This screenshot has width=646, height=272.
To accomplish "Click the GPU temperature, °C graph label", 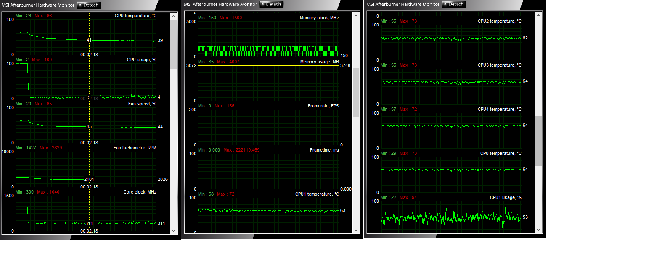I will [x=135, y=16].
